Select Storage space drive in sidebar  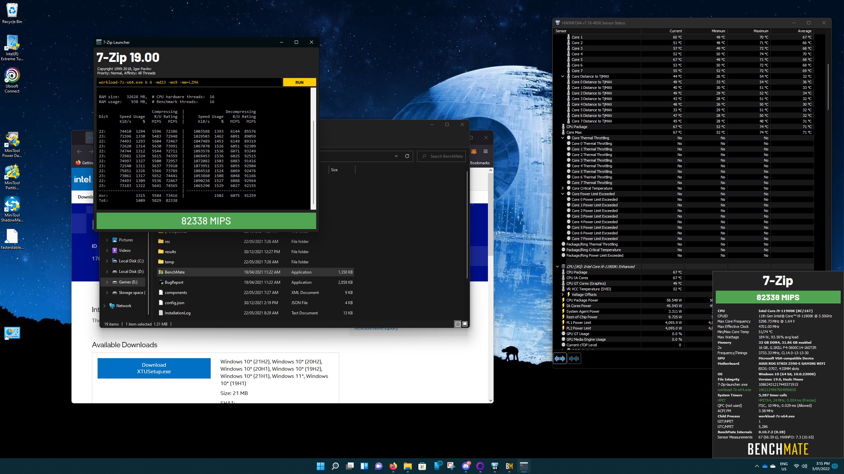tap(132, 293)
